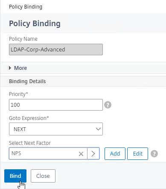
Task: Click the Close button
Action: [x=43, y=176]
